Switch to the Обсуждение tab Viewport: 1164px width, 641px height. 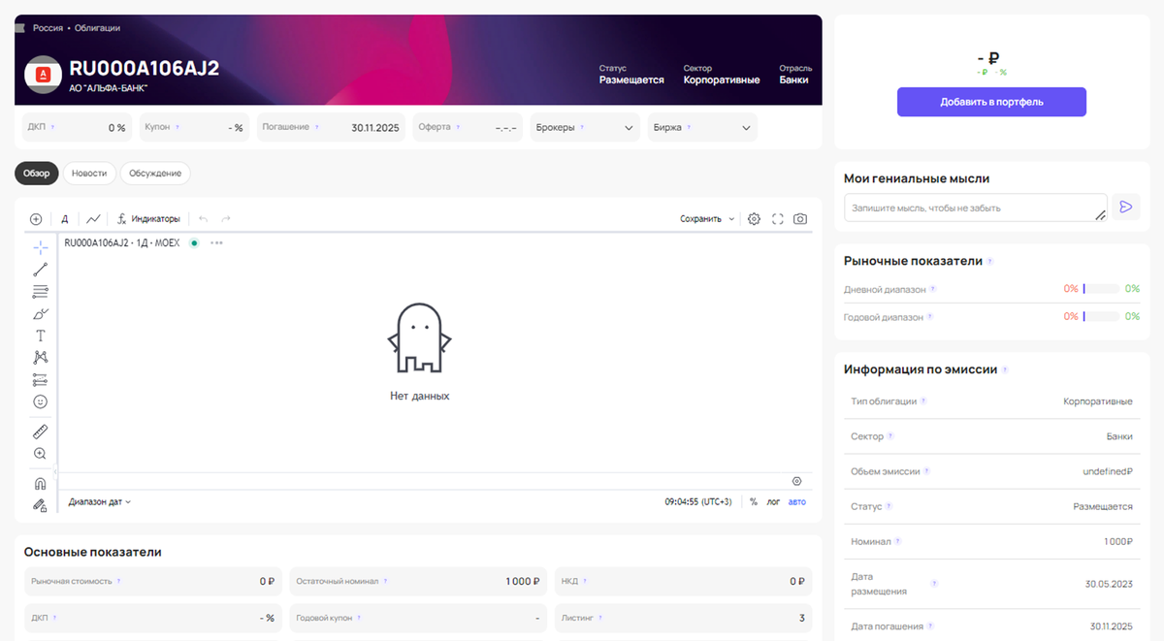(x=155, y=174)
